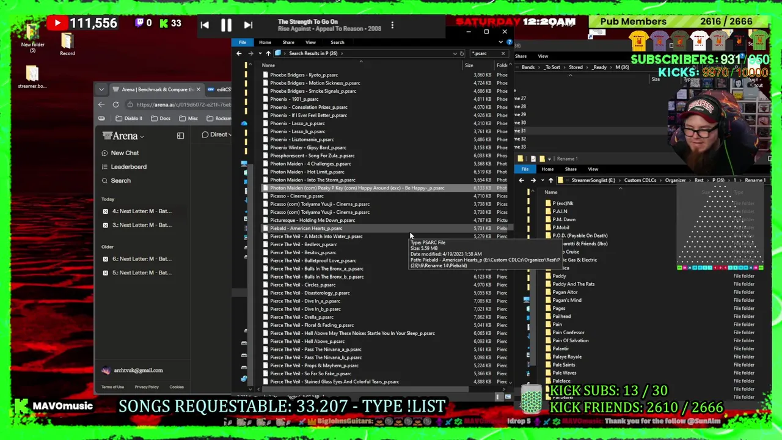The height and width of the screenshot is (440, 782).
Task: Select Pierce The Veil - So Far So Fake_p.psarc
Action: [310, 373]
